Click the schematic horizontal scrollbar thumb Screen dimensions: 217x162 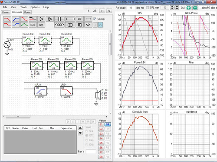[18, 117]
